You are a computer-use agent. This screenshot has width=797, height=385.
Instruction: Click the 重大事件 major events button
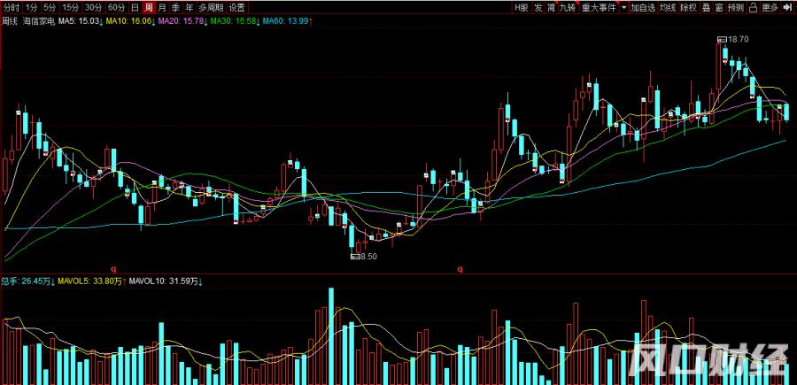pyautogui.click(x=599, y=7)
